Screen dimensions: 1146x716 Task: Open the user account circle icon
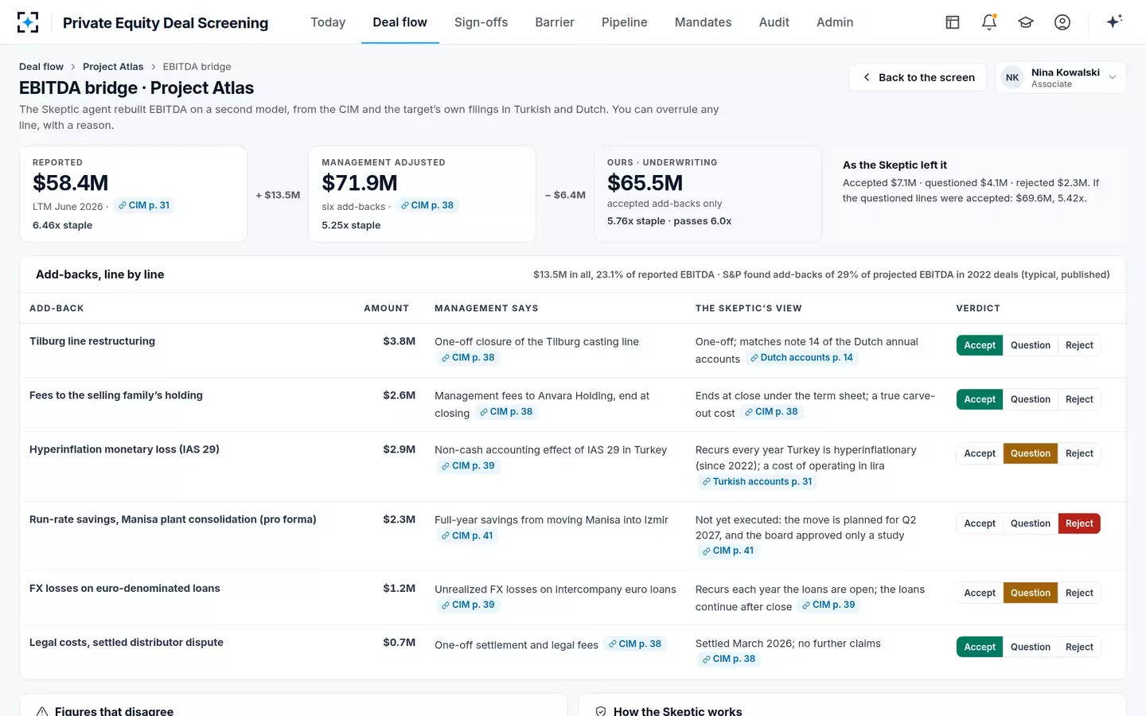tap(1062, 22)
